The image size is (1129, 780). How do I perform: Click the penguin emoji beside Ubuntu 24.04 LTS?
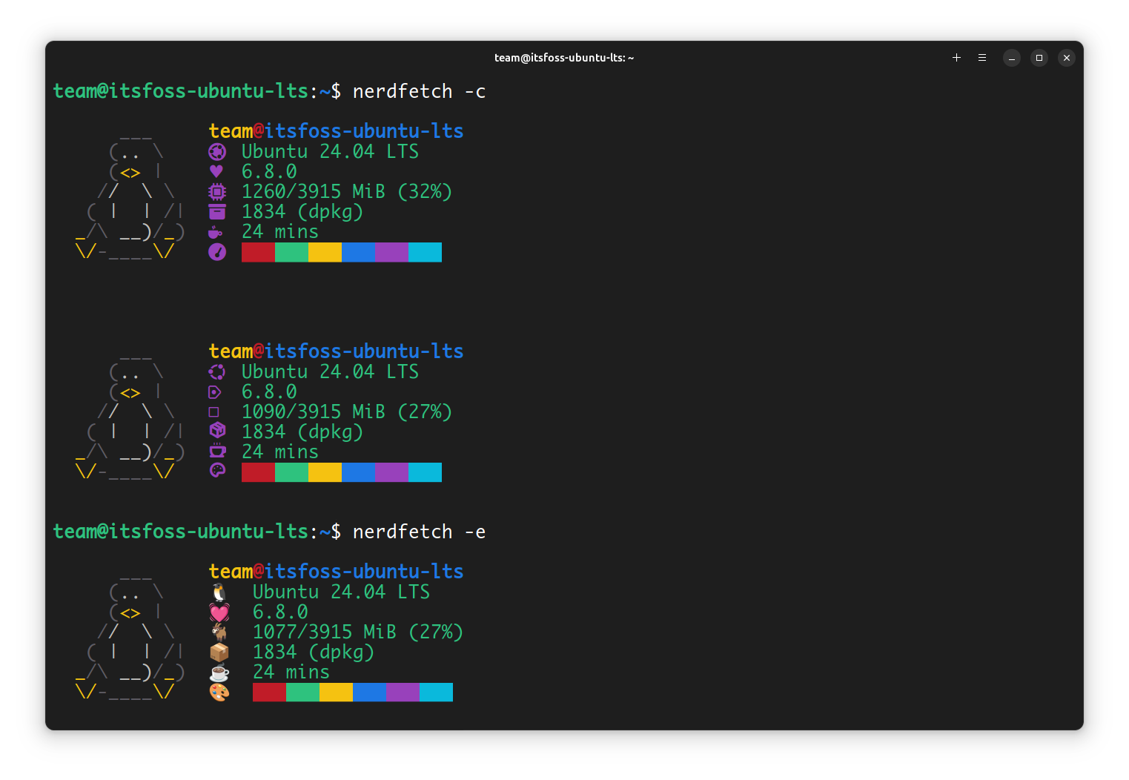click(x=219, y=592)
